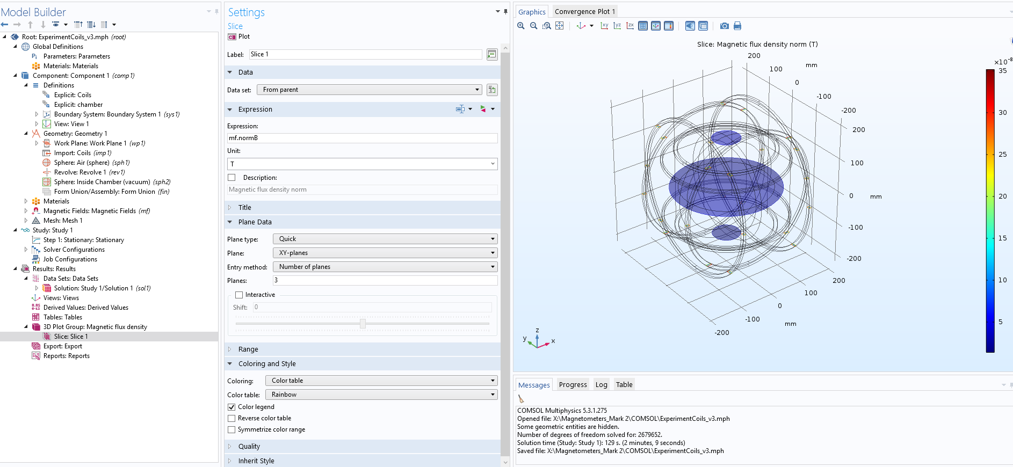The width and height of the screenshot is (1013, 467).
Task: Open the Data set dropdown
Action: coord(369,90)
